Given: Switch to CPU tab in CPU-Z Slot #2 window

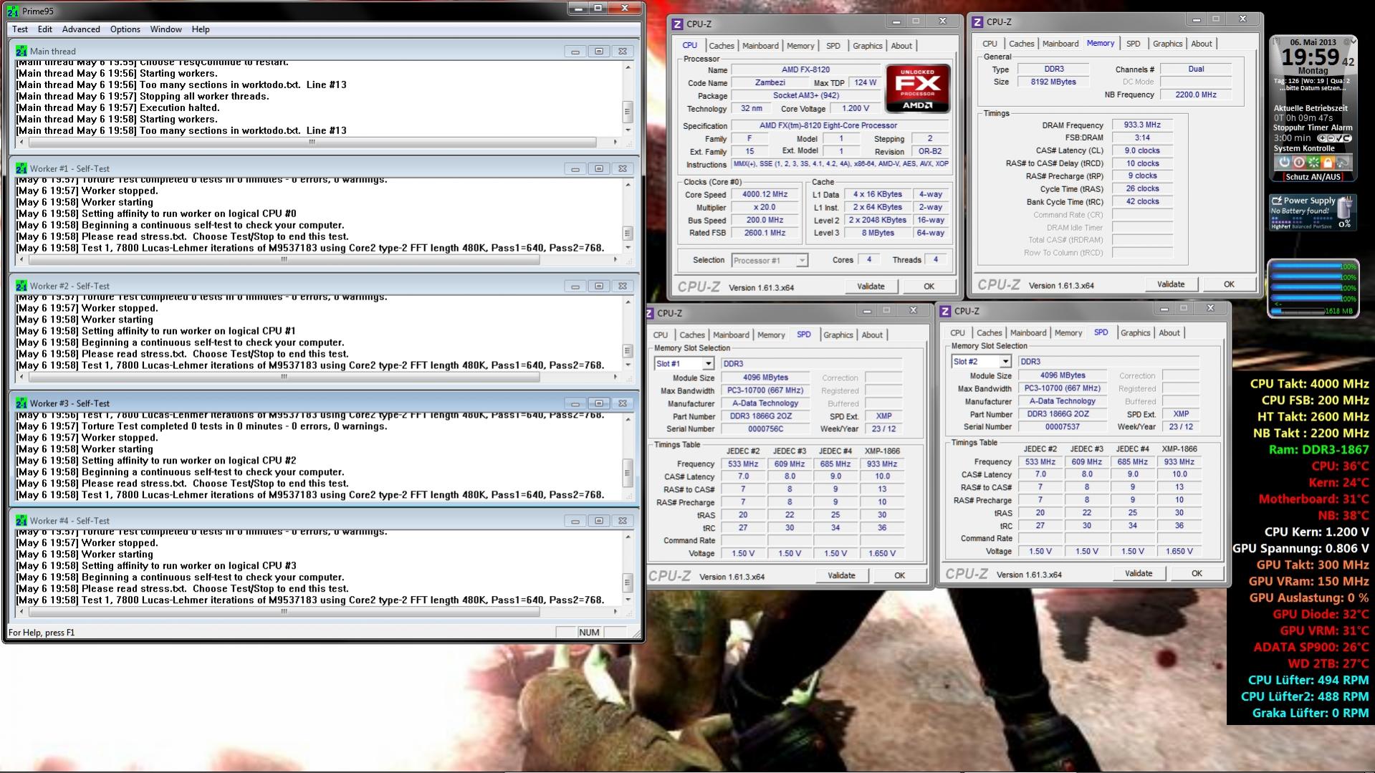Looking at the screenshot, I should click(x=957, y=333).
